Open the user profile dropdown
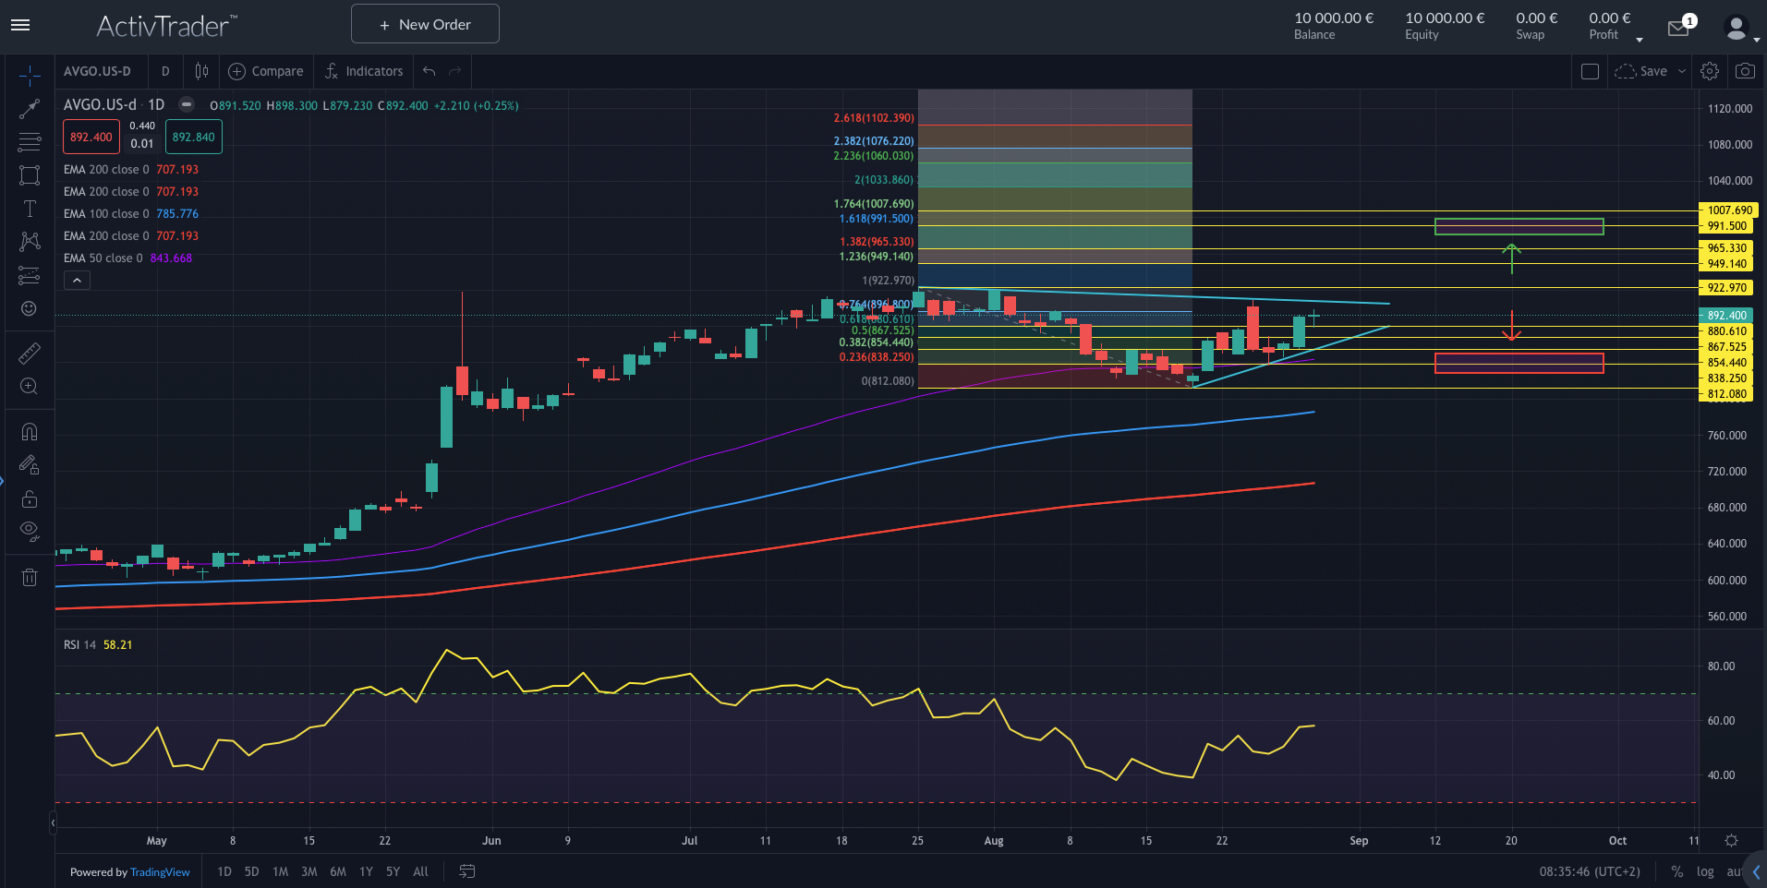The height and width of the screenshot is (888, 1767). pyautogui.click(x=1740, y=29)
